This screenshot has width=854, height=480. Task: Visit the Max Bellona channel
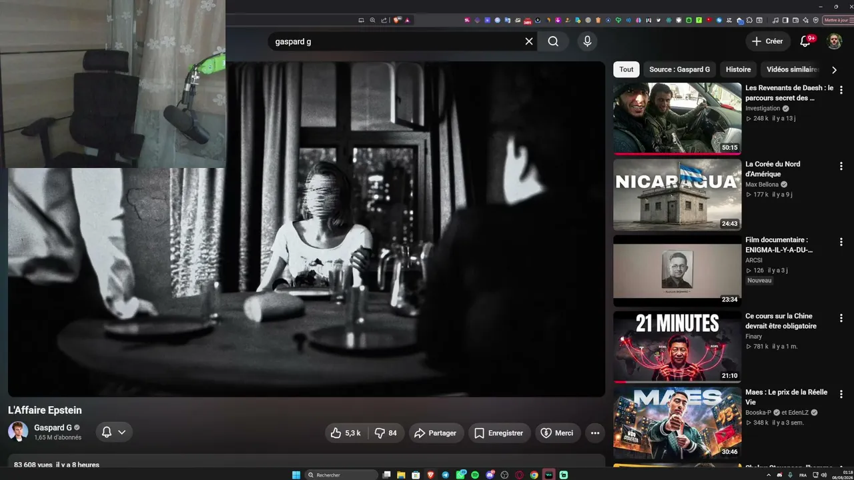tap(763, 185)
